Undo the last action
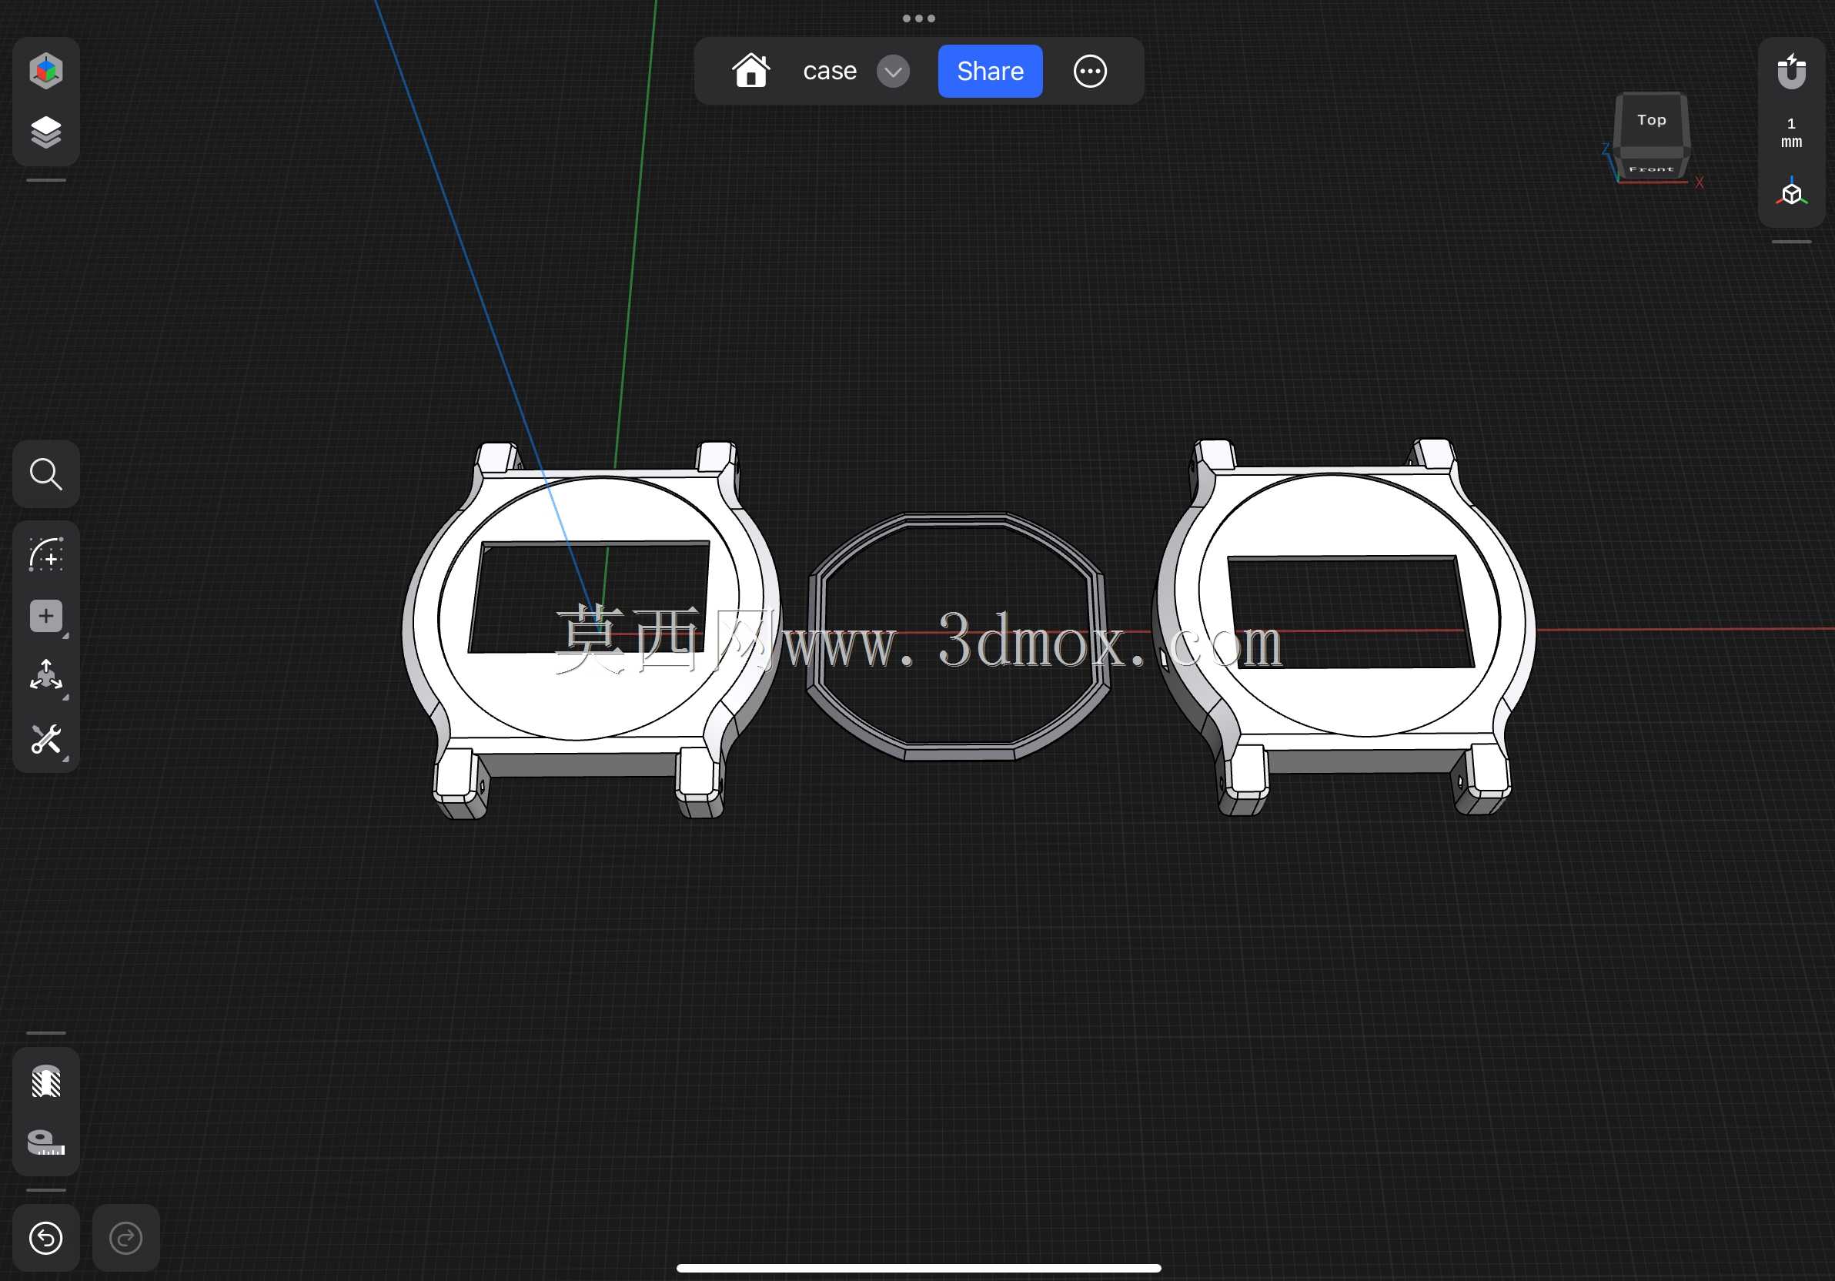Image resolution: width=1835 pixels, height=1281 pixels. point(45,1238)
